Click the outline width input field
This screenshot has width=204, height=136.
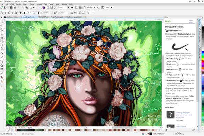pyautogui.click(x=29, y=13)
